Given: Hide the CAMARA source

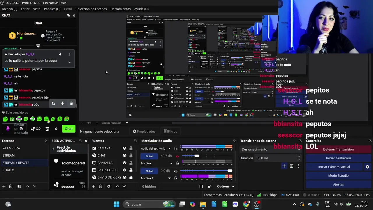Looking at the screenshot, I should [x=124, y=148].
